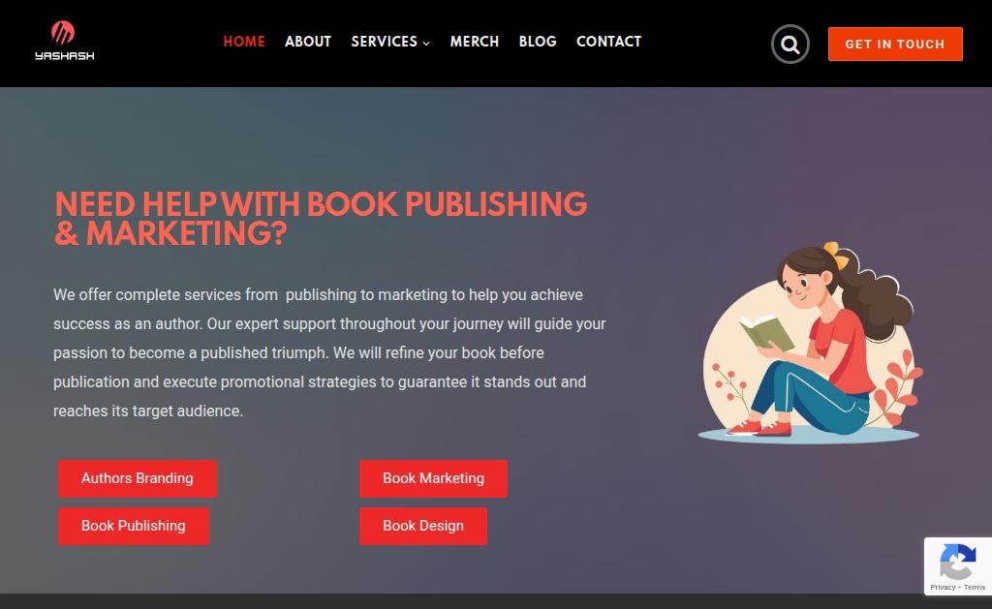Click the reCAPTCHA badge icon
The width and height of the screenshot is (992, 609).
tap(958, 561)
